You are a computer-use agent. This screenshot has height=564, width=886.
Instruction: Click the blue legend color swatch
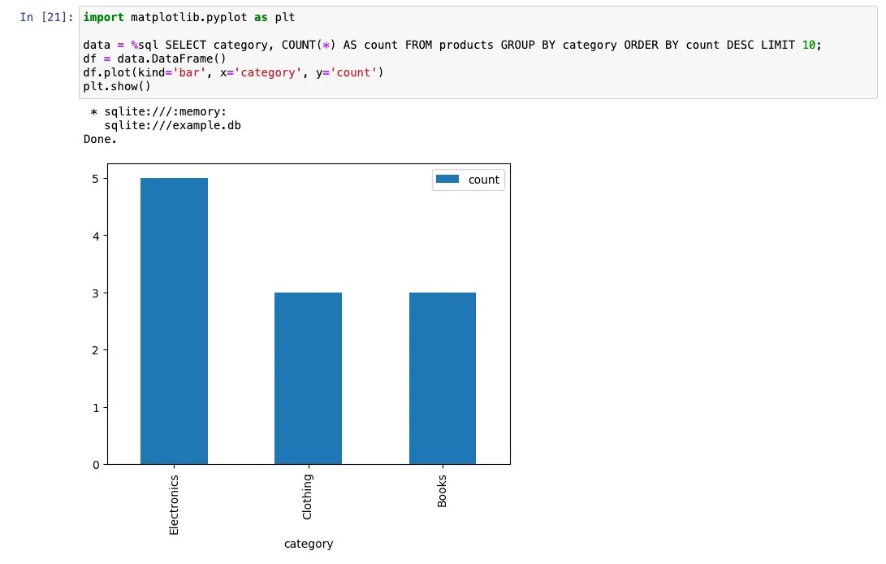[x=447, y=180]
